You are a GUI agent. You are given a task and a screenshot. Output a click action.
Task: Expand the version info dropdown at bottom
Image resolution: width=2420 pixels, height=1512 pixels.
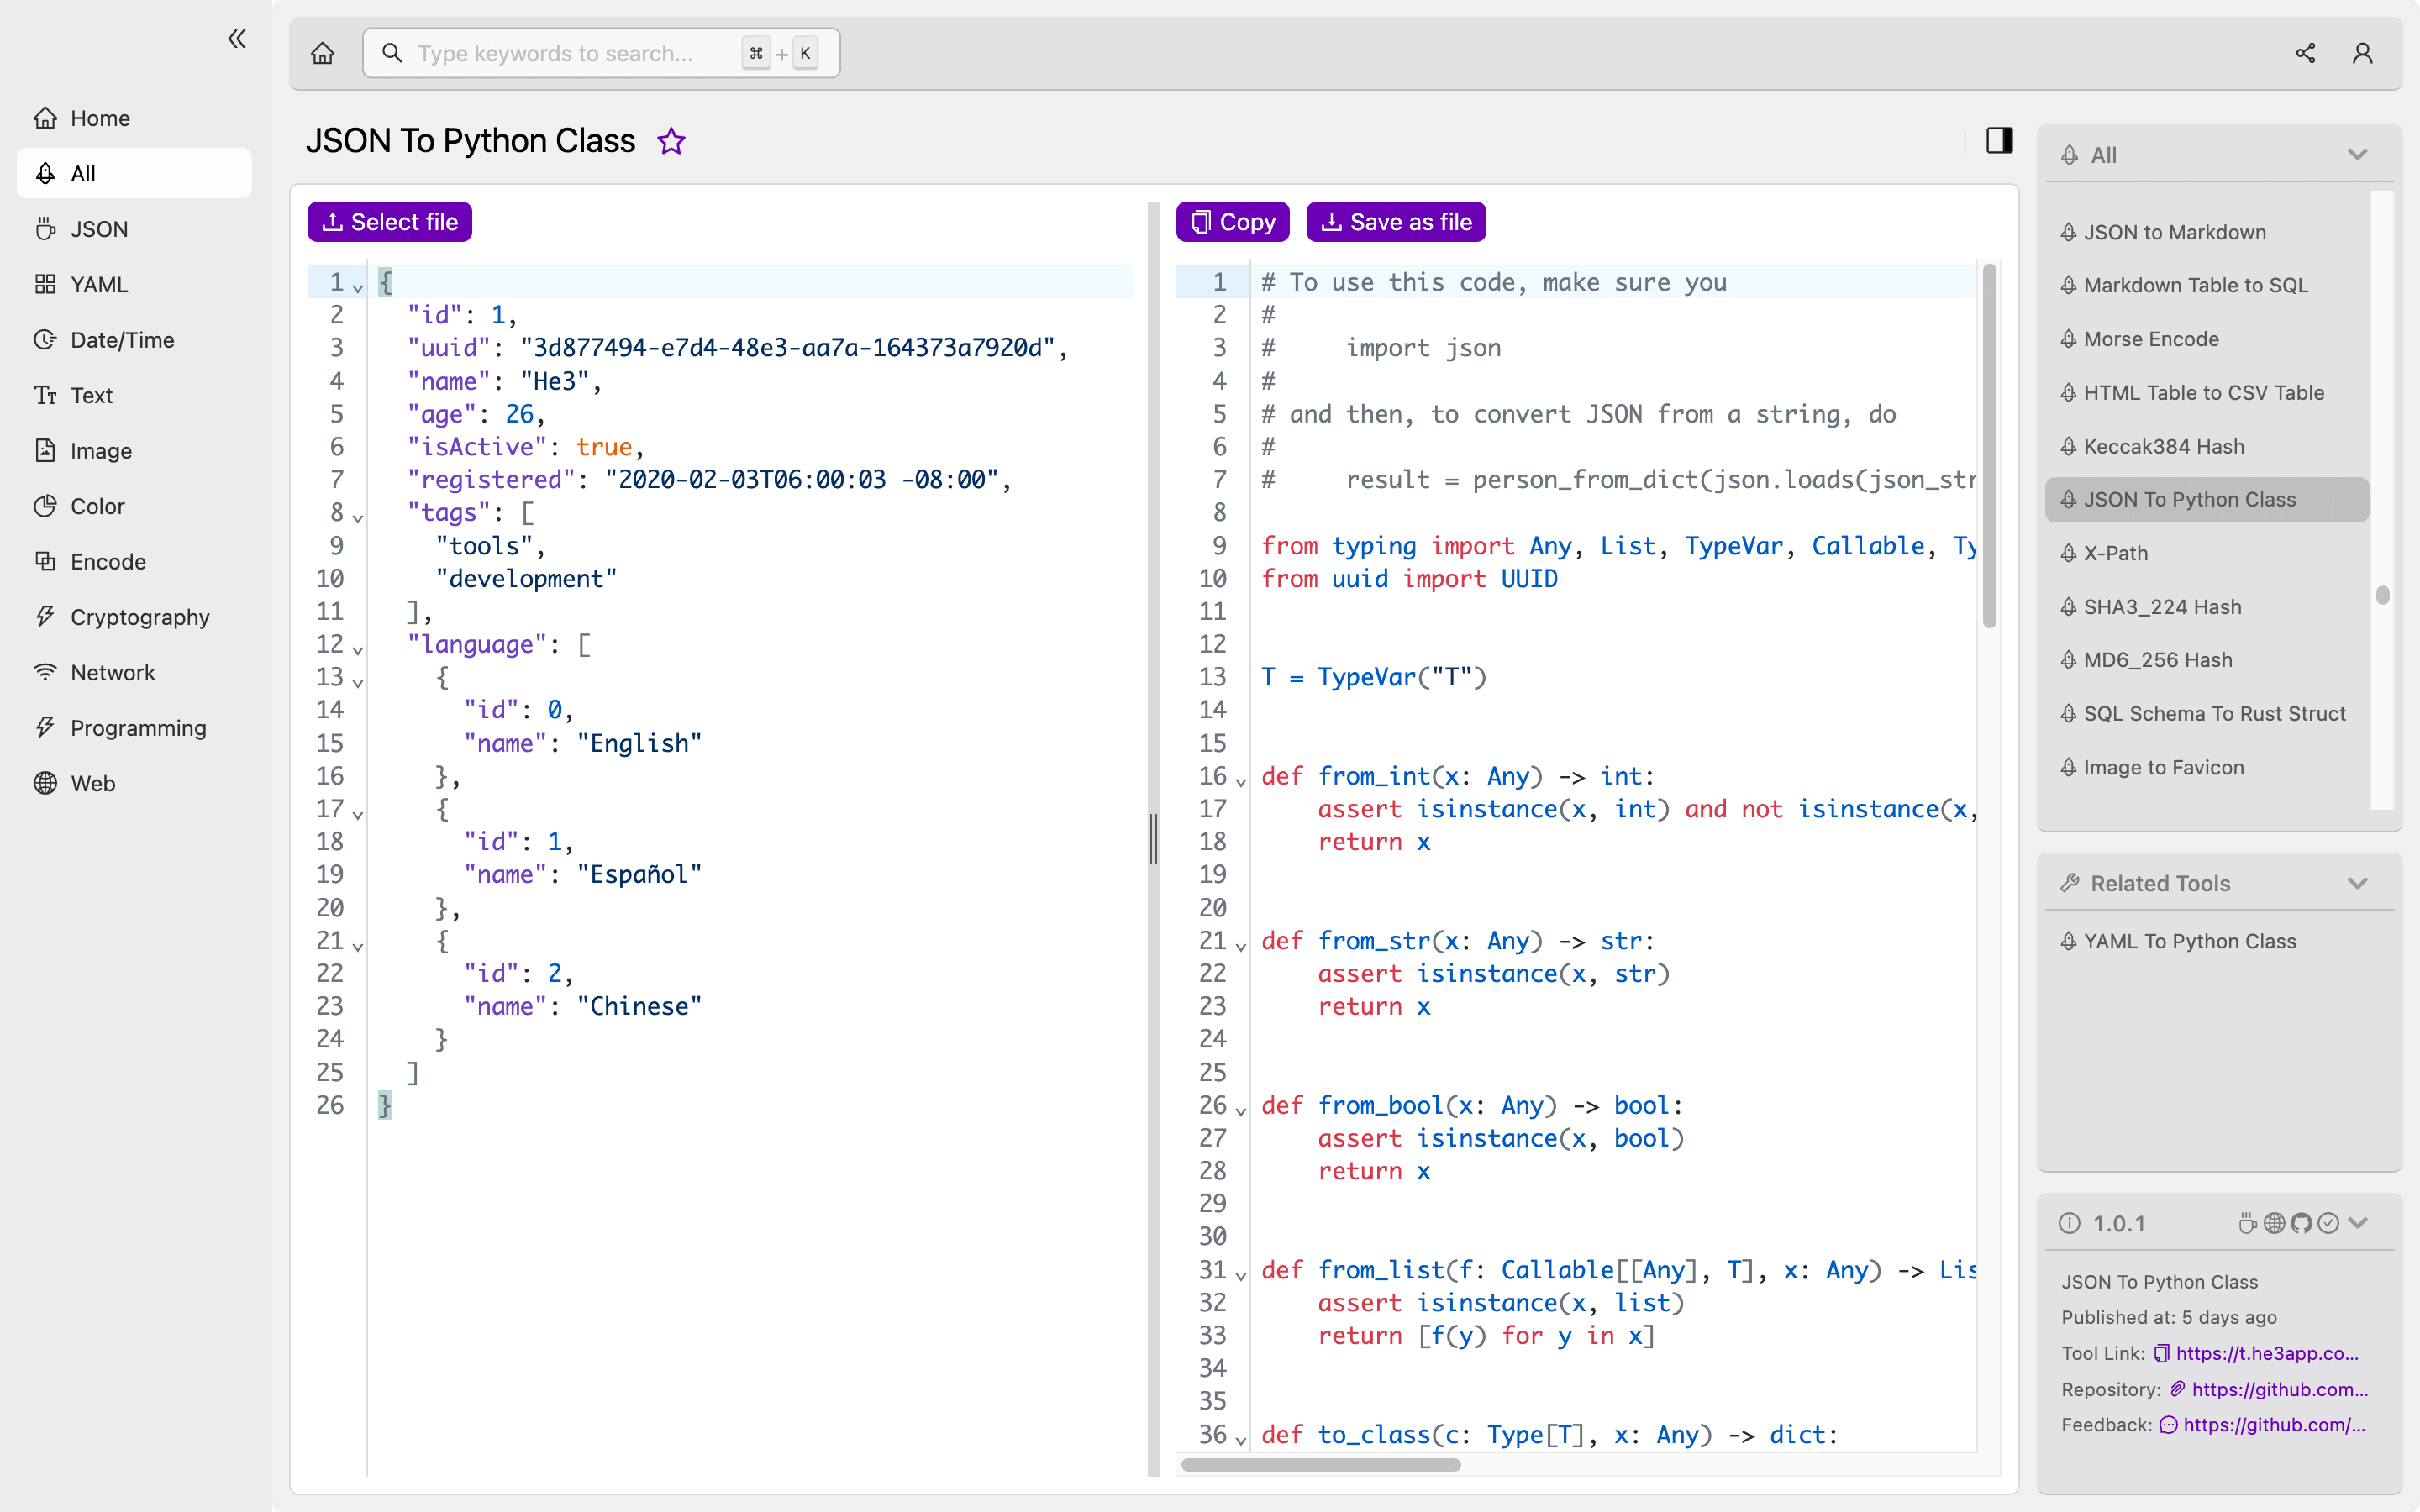2363,1223
